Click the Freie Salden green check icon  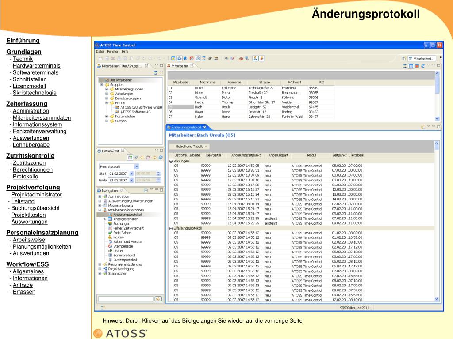point(110,233)
